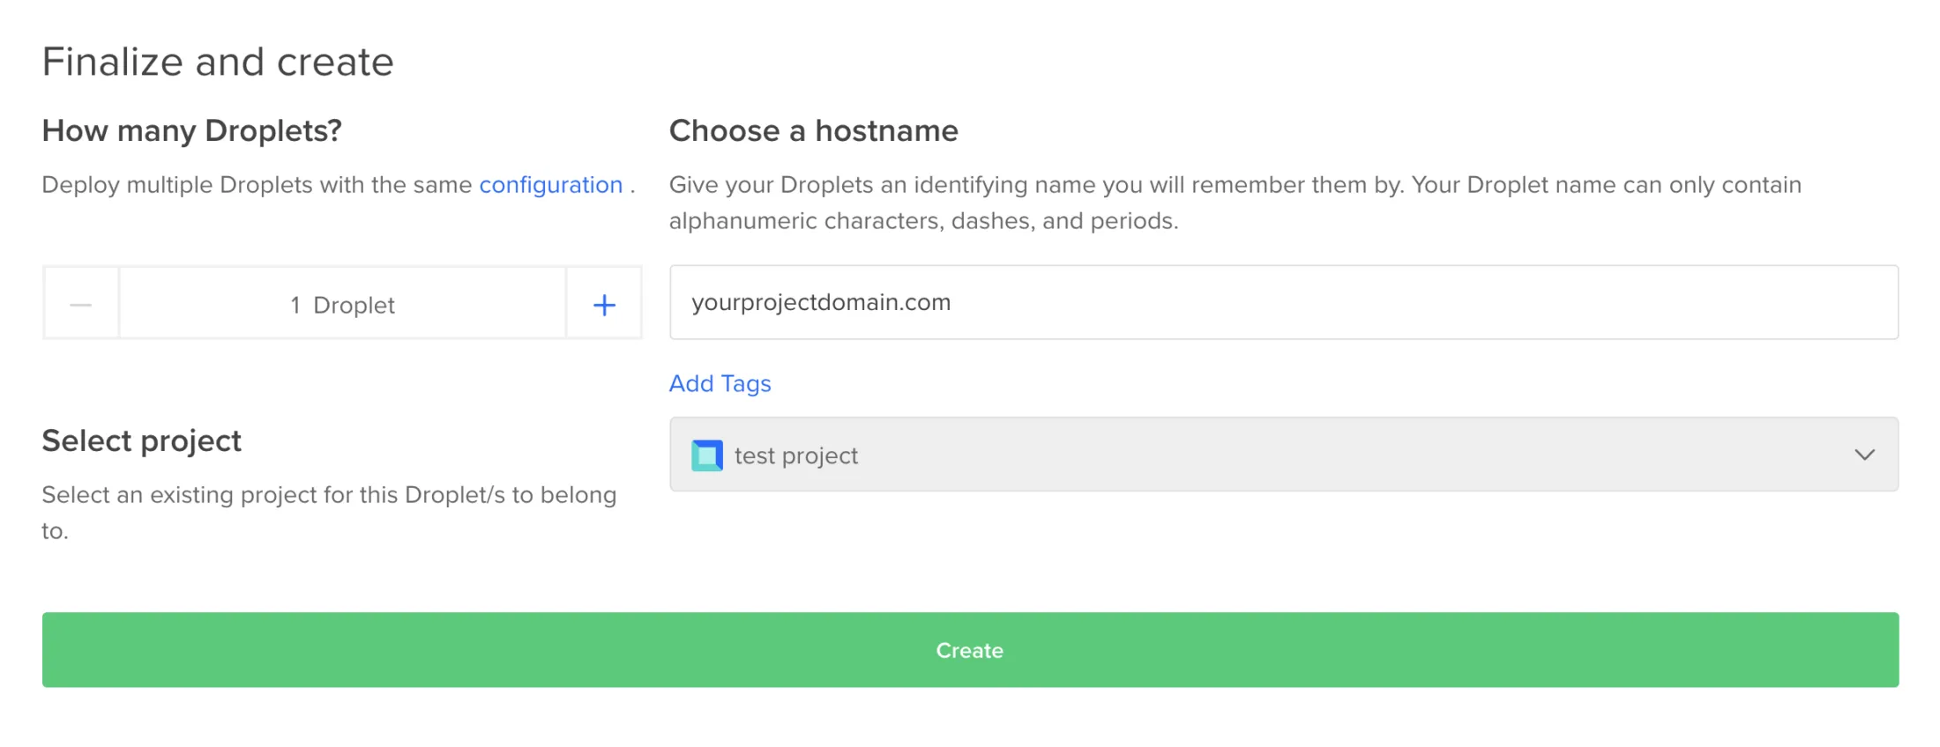Viewport: 1940px width, 747px height.
Task: Click the 'Select project' heading
Action: 141,440
